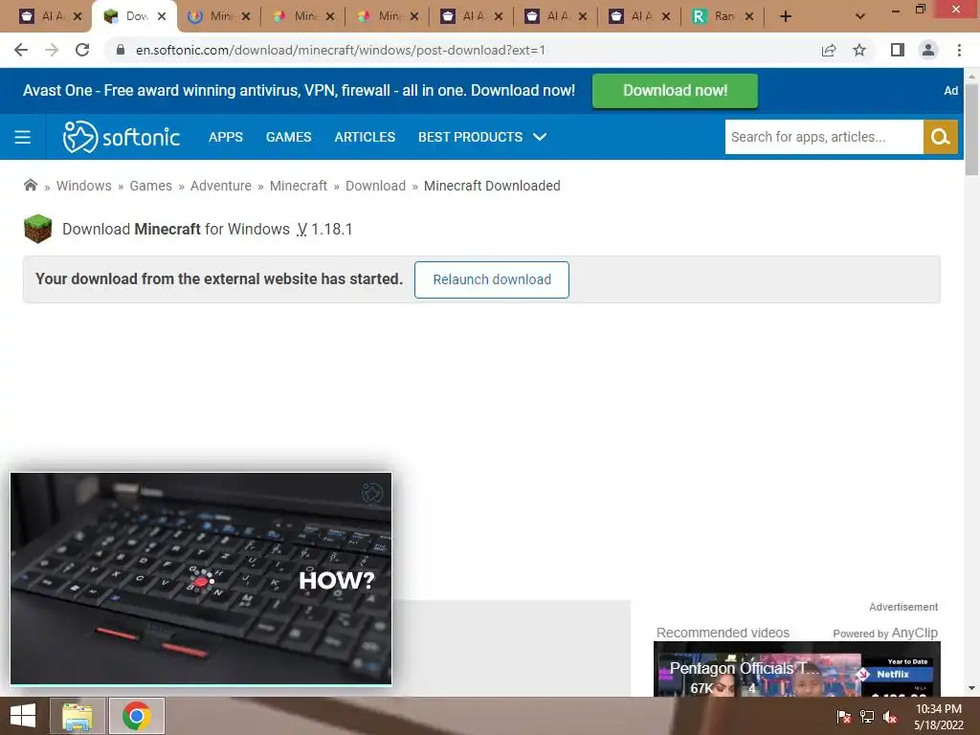Click the AnyClip powered-by link
The image size is (980, 735).
tap(885, 634)
